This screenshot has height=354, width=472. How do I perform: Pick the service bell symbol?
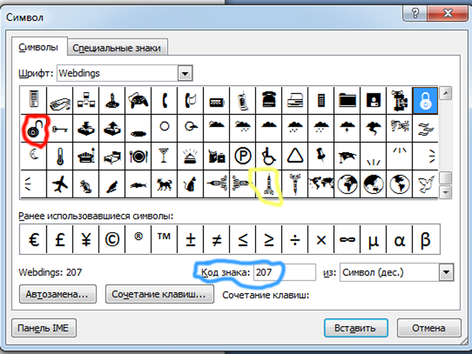[190, 157]
